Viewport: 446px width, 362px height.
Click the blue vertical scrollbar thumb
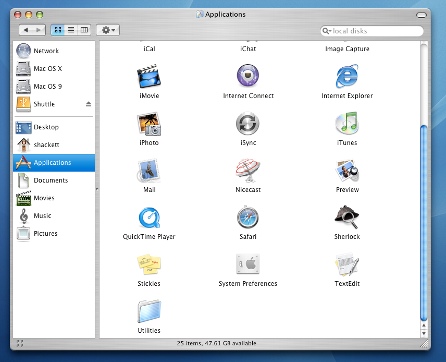click(424, 223)
